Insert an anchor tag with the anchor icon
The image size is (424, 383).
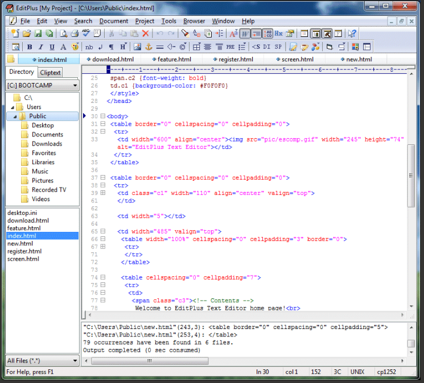pos(149,47)
